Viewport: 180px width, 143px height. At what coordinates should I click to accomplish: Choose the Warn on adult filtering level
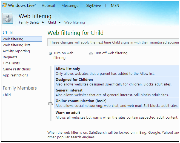click(x=116, y=115)
